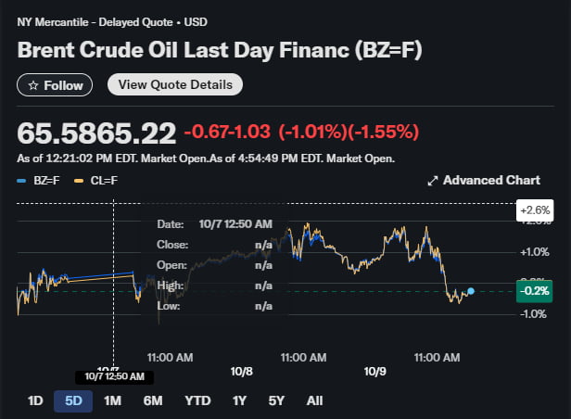Show year-to-date YTD range

(197, 400)
